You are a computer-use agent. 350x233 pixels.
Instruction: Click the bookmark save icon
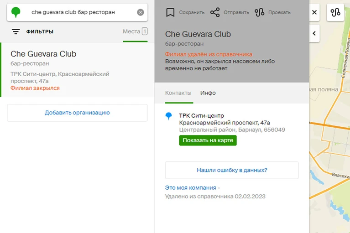(x=170, y=12)
